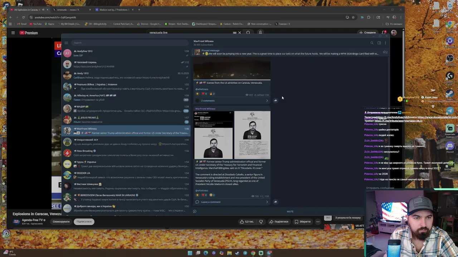Viewport: 458px width, 257px height.
Task: Toggle heart reaction on Billingslea post
Action: point(204,195)
